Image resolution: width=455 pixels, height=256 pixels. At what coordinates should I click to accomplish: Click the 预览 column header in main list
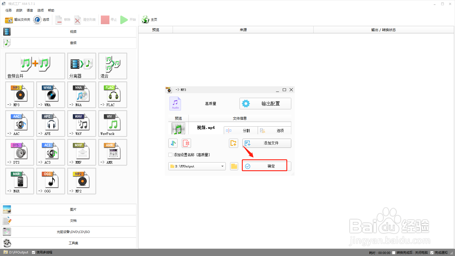point(156,30)
